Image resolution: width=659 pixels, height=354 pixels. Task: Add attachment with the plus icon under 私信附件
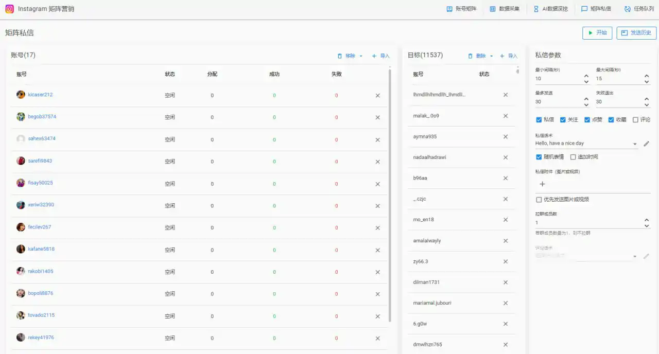tap(542, 184)
